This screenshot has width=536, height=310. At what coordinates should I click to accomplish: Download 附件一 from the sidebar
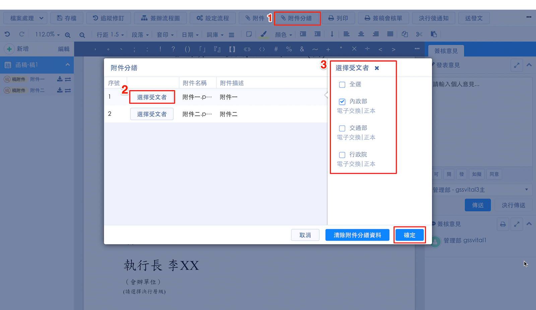tap(60, 79)
